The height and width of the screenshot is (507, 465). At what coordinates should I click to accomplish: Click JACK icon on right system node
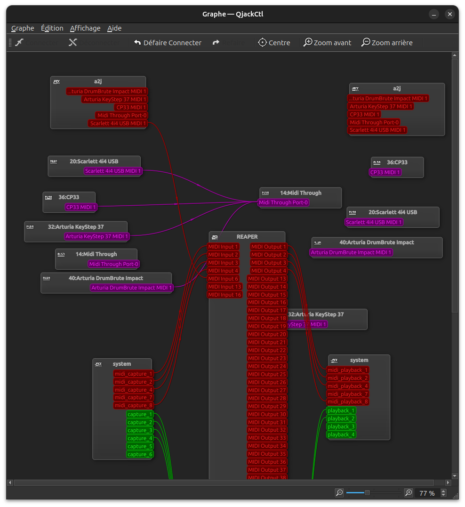pos(334,360)
